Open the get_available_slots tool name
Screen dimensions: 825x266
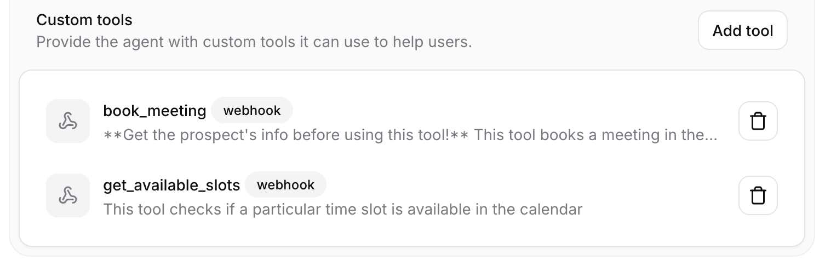(171, 185)
